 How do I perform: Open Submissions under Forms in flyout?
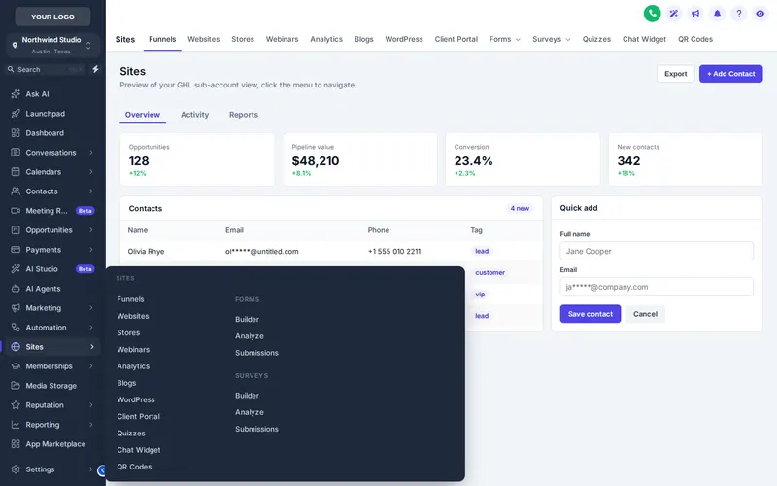pyautogui.click(x=256, y=353)
